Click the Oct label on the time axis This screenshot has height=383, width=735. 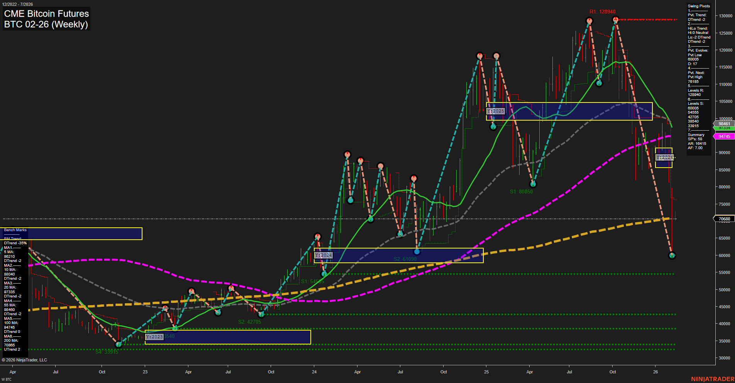pyautogui.click(x=102, y=372)
